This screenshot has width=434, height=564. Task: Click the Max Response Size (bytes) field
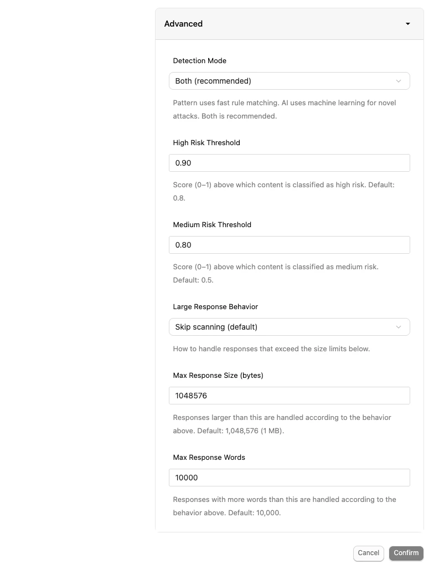(x=289, y=396)
